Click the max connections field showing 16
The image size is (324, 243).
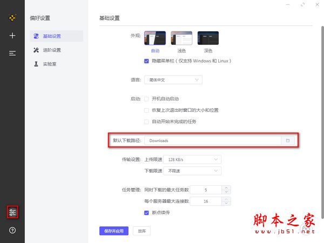pyautogui.click(x=206, y=201)
